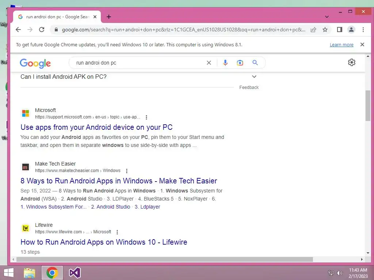374x280 pixels.
Task: Click the lifewire.com result URL
Action: 73,232
